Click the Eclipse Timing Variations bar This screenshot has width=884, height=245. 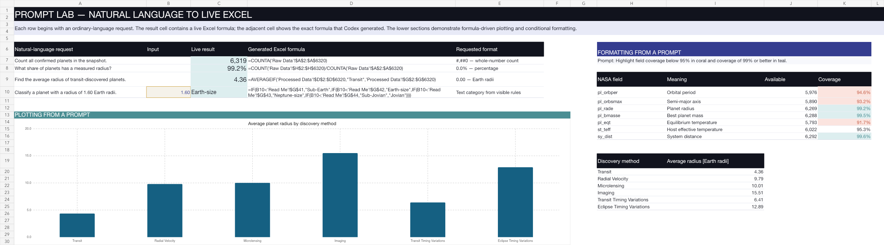(x=515, y=202)
